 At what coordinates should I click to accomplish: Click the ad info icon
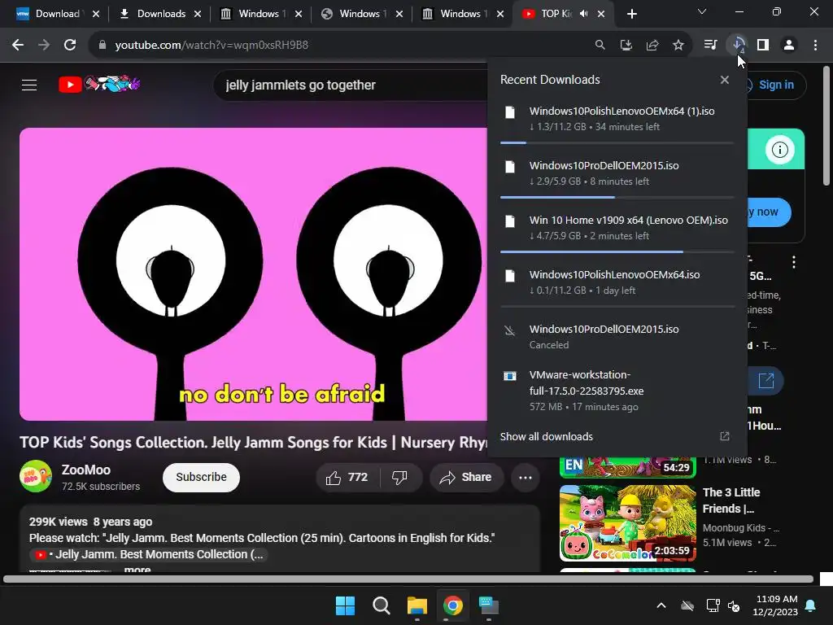coord(780,150)
